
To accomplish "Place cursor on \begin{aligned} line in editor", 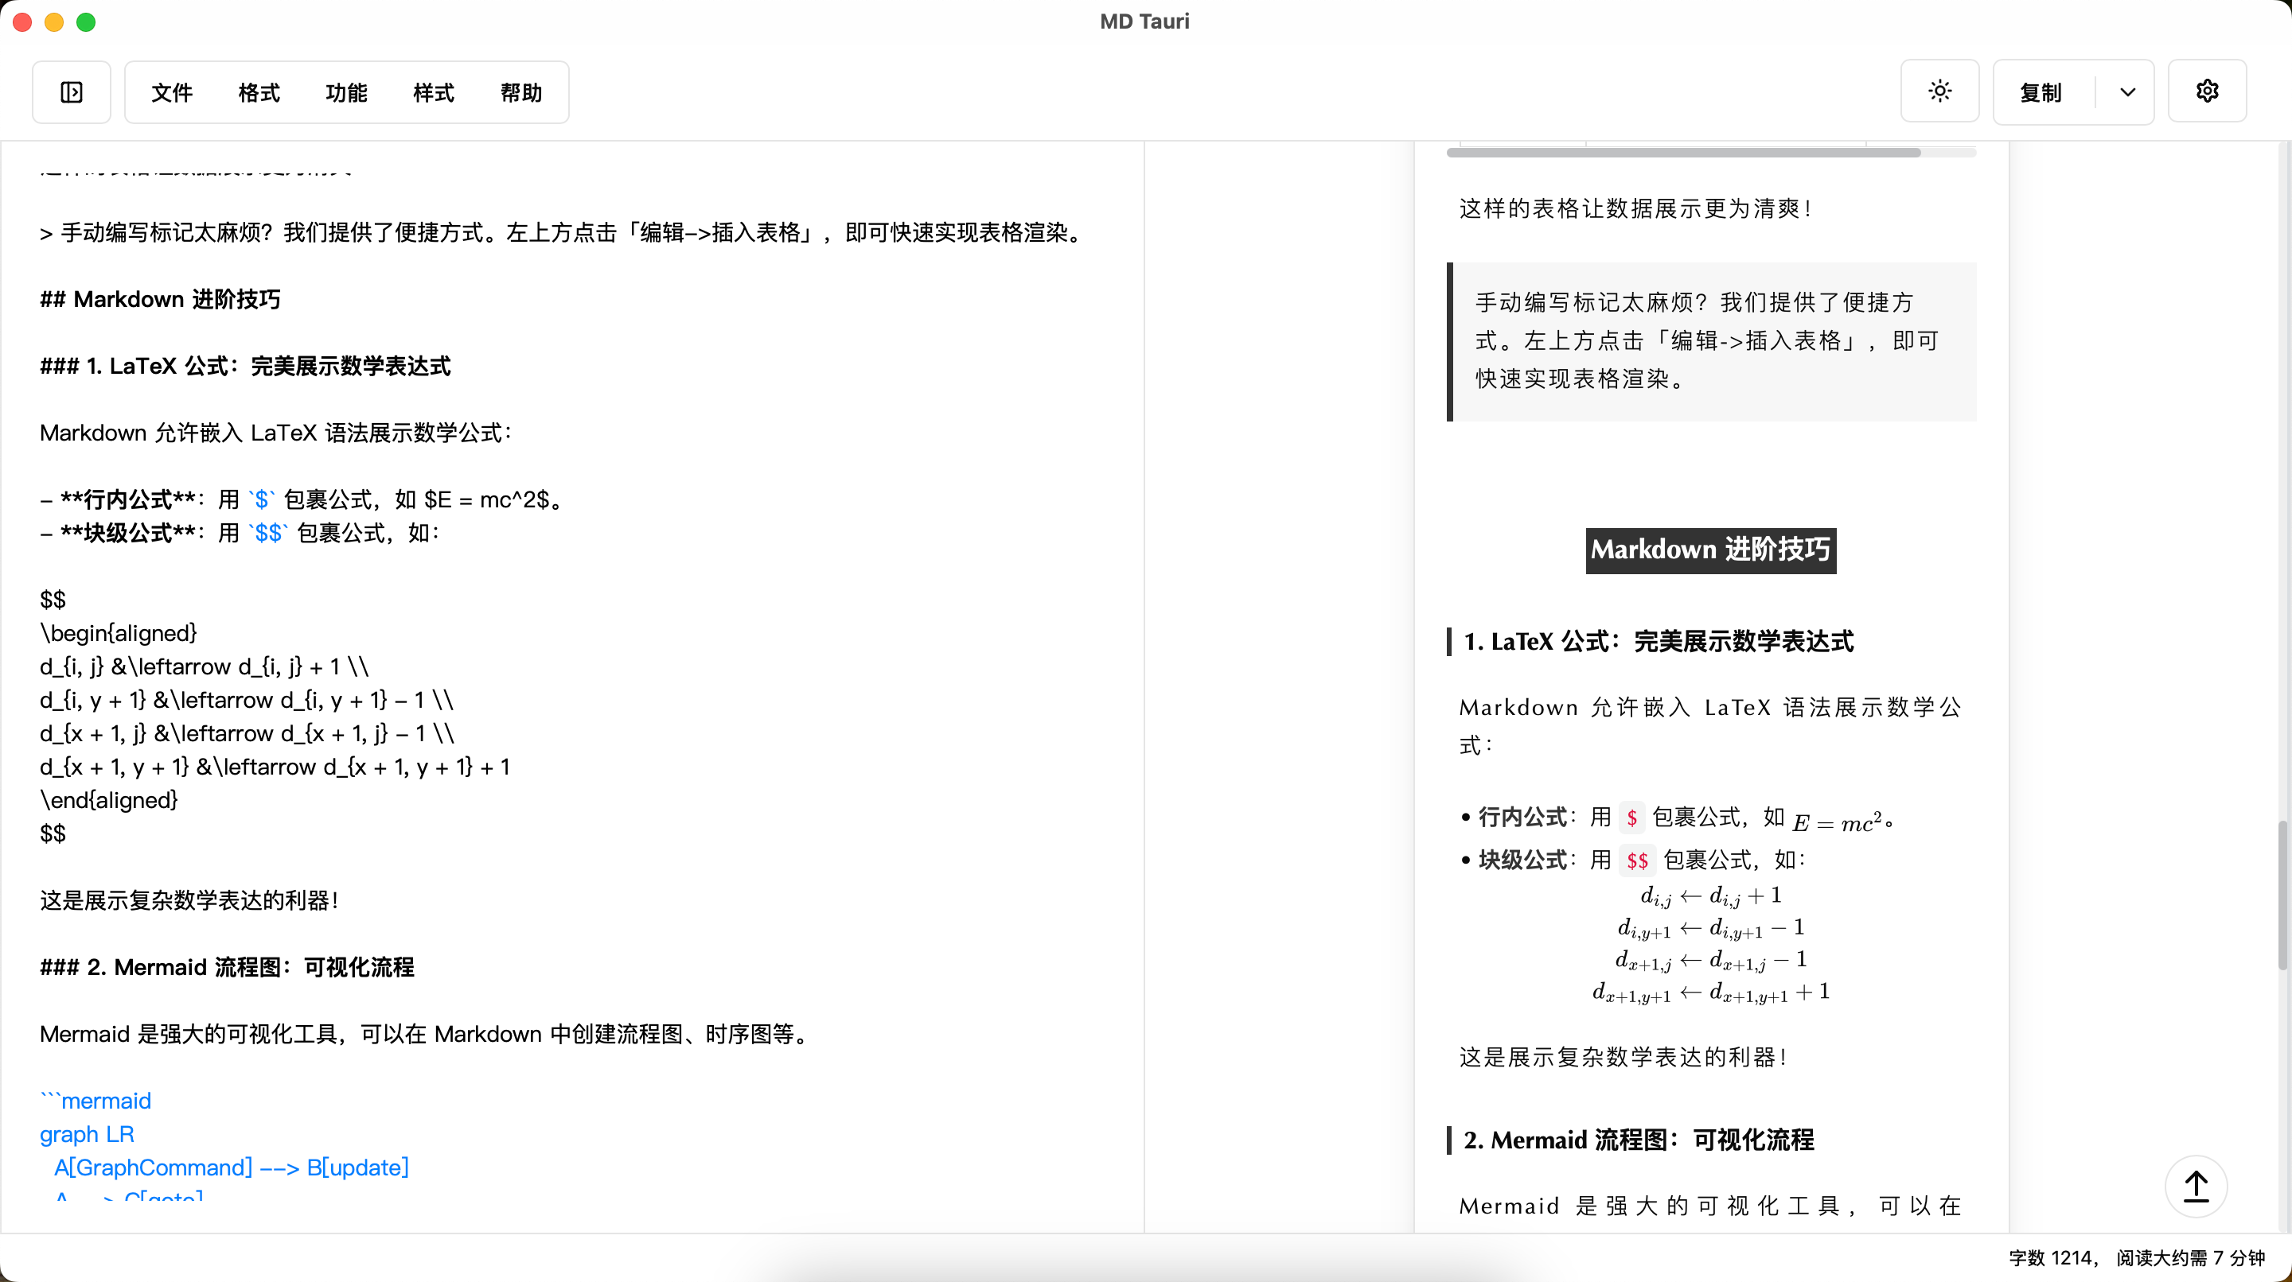I will (x=119, y=633).
